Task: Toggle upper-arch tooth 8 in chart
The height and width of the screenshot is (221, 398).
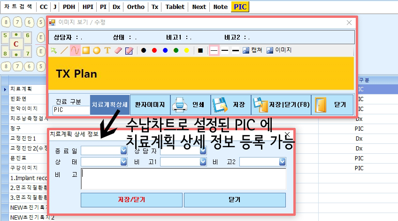Action: click(x=6, y=22)
